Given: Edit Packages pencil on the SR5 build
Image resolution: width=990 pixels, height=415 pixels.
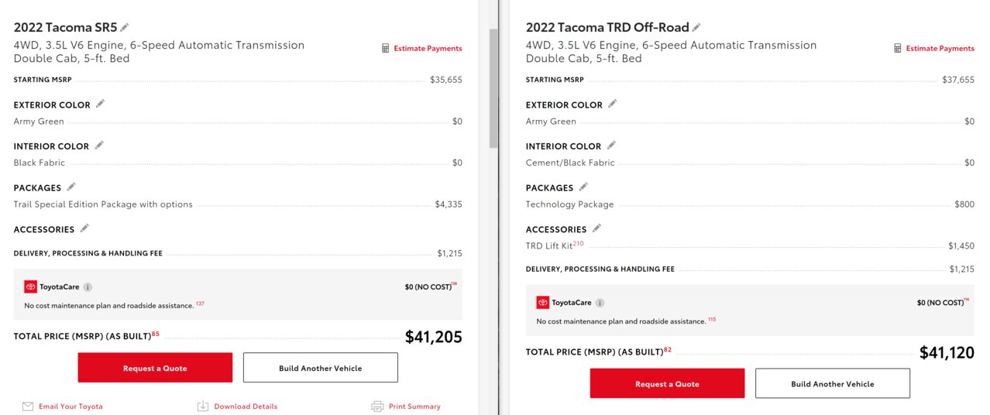Looking at the screenshot, I should 71,187.
